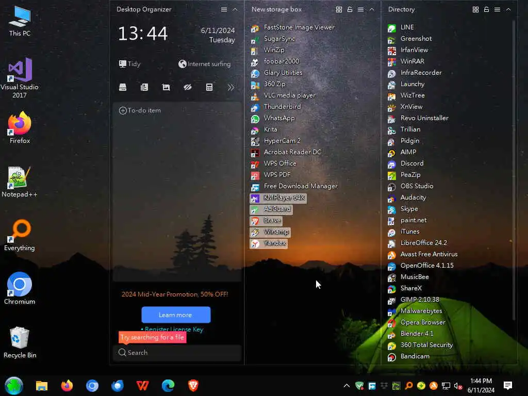Open the Register License Key link
Image resolution: width=528 pixels, height=396 pixels.
174,329
